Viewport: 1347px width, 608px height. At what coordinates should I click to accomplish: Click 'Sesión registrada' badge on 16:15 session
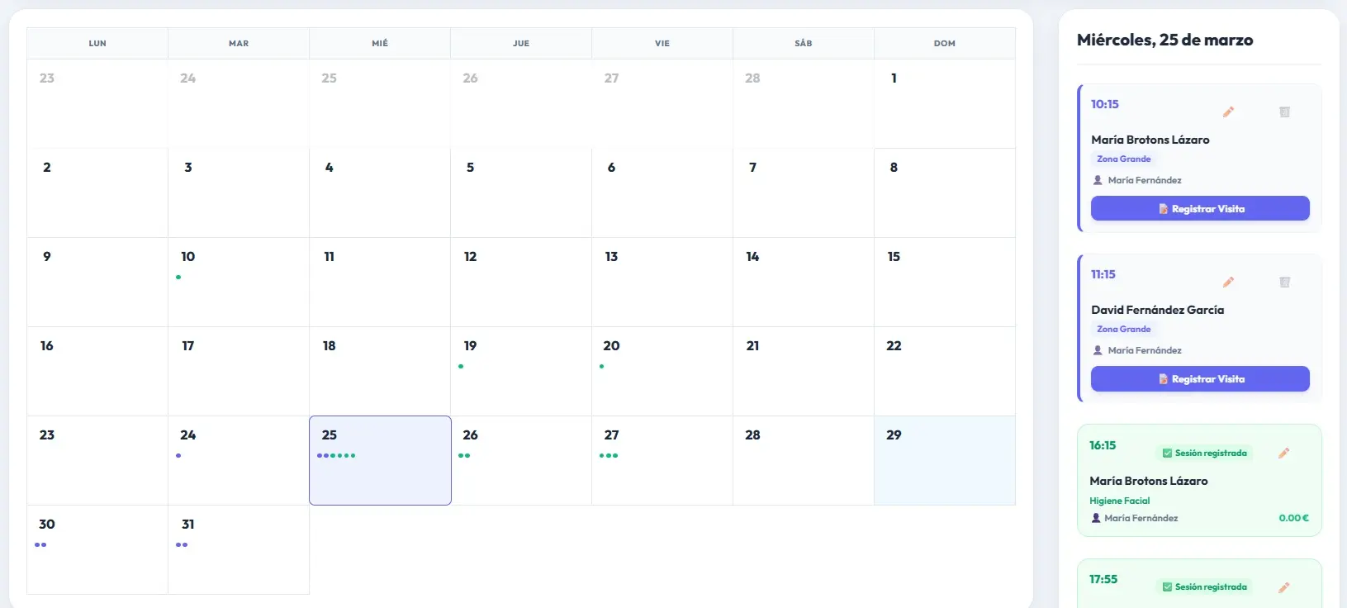[x=1204, y=453]
